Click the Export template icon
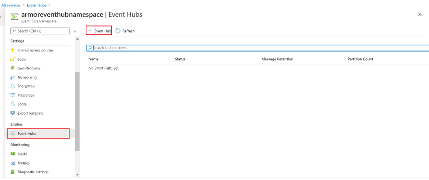 [12, 113]
